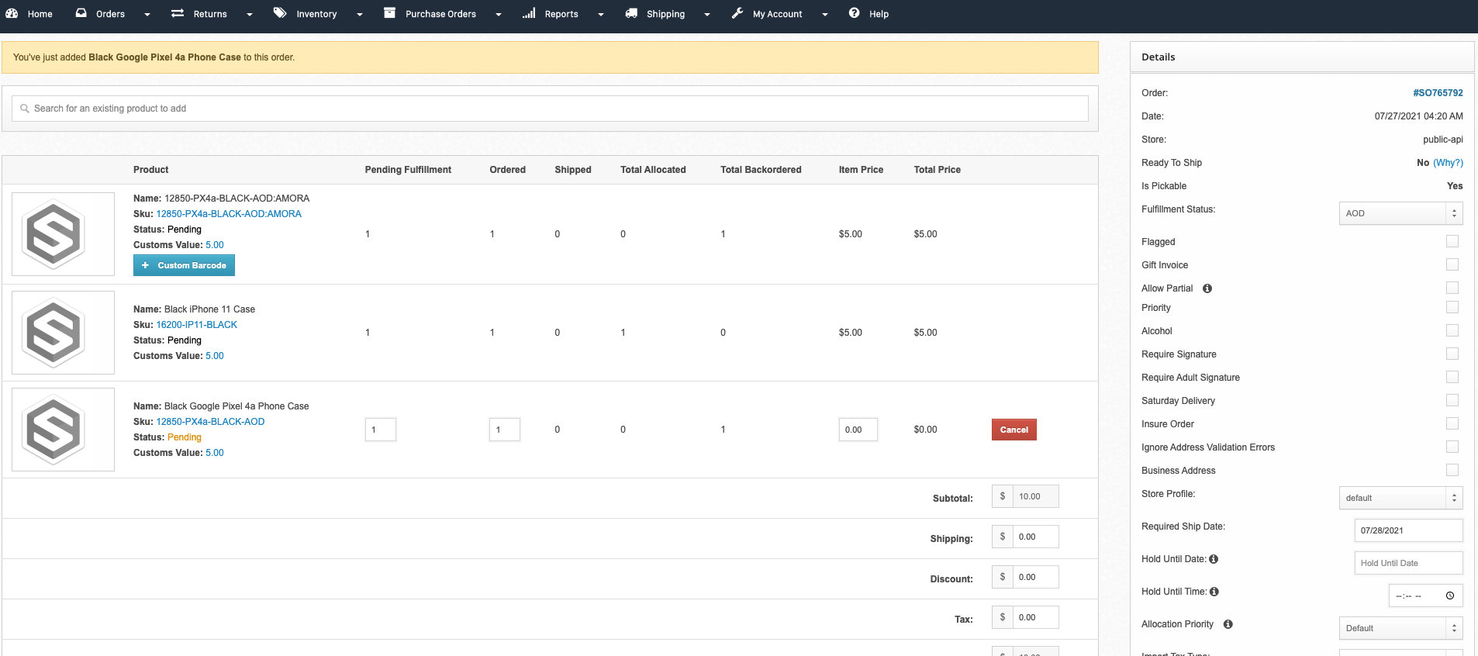Toggle the Flagged checkbox
Image resolution: width=1478 pixels, height=656 pixels.
click(x=1452, y=241)
